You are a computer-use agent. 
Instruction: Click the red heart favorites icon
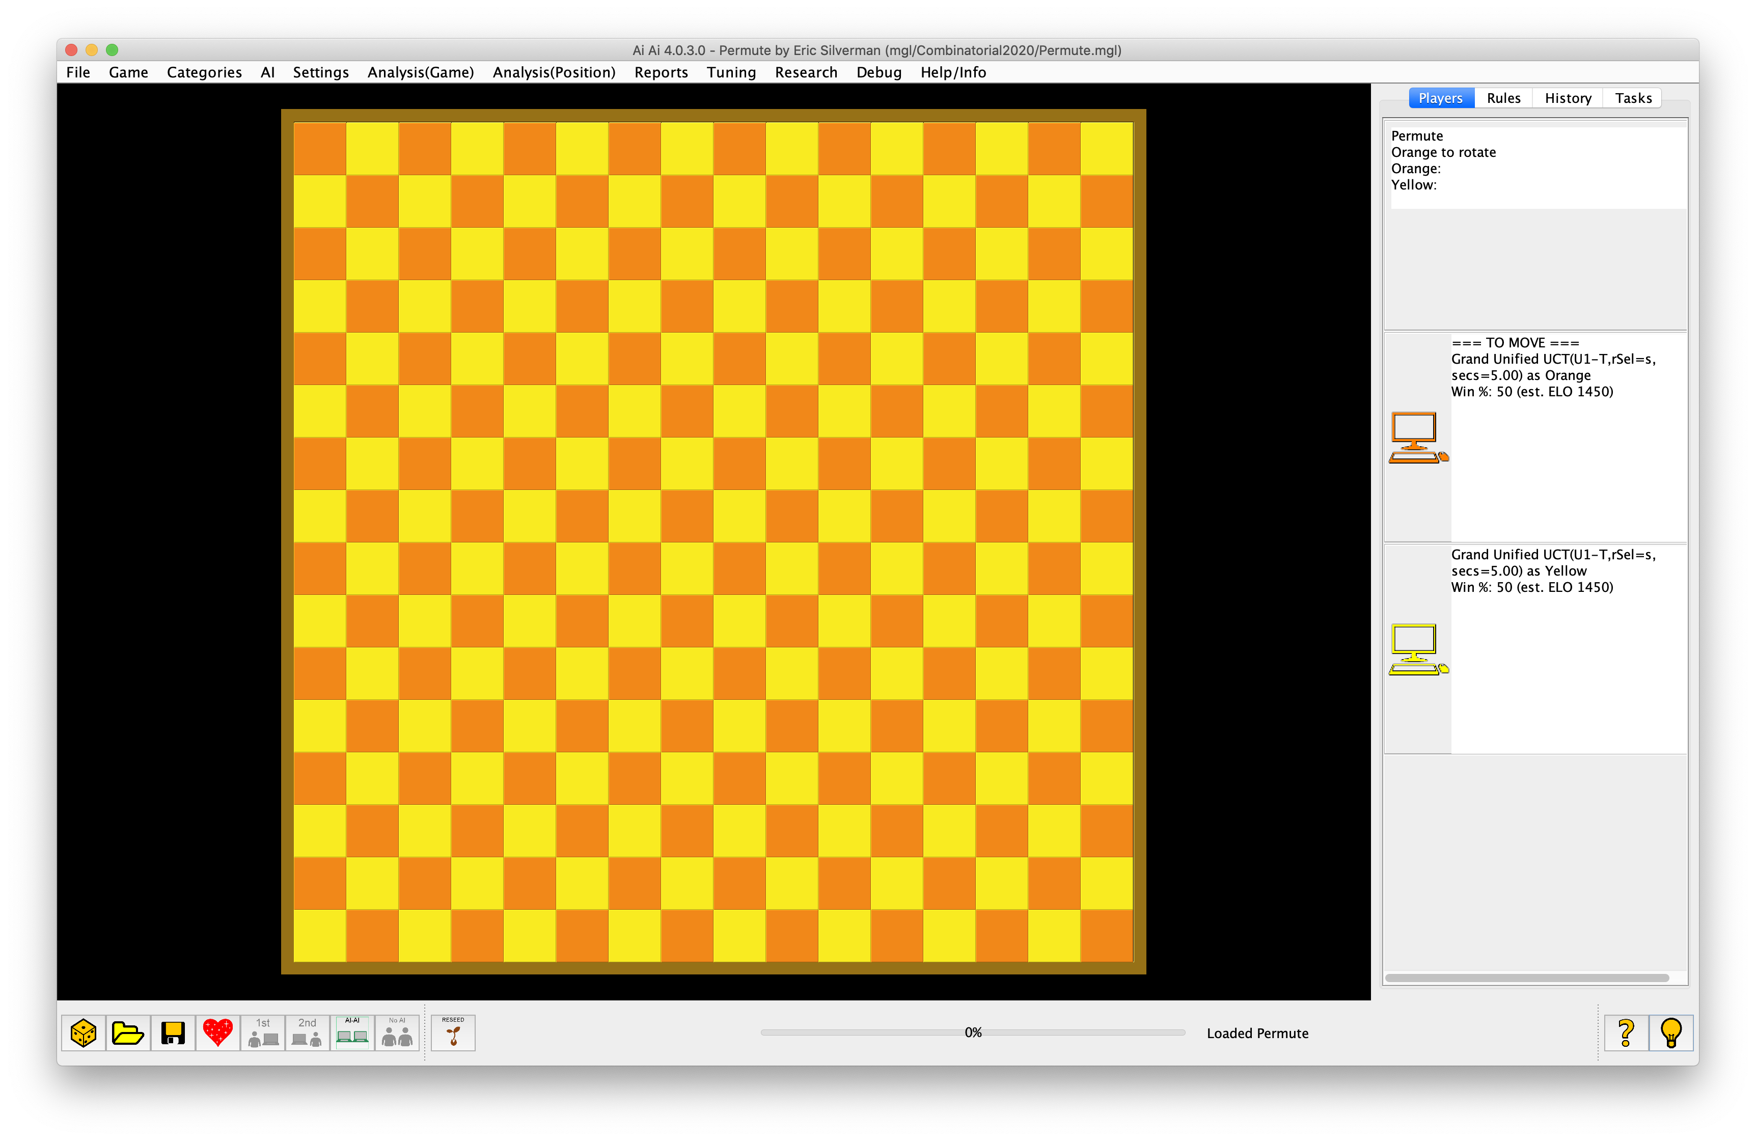[217, 1033]
